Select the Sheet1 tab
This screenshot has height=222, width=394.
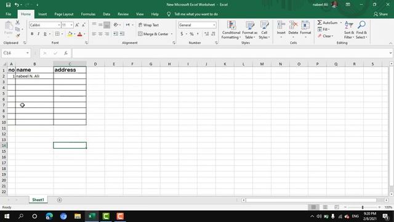38,200
